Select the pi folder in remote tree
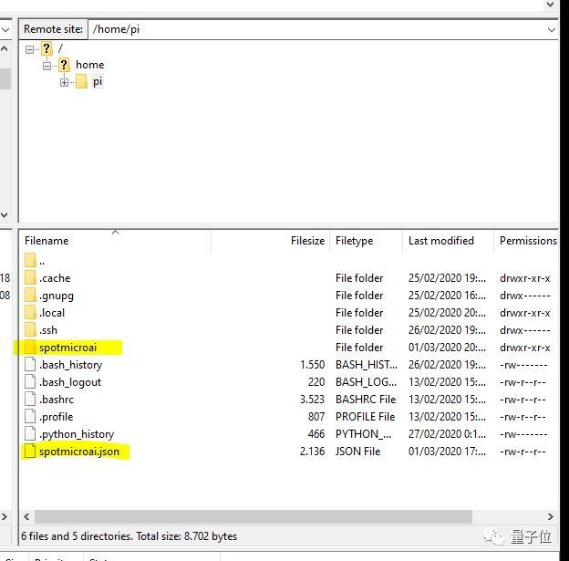The image size is (569, 561). (x=98, y=82)
